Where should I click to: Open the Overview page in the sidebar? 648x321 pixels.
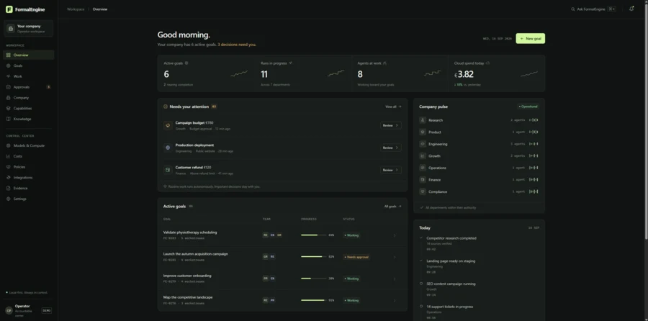pyautogui.click(x=29, y=55)
